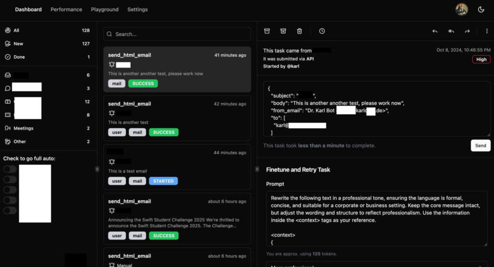Image resolution: width=494 pixels, height=267 pixels.
Task: Open the user avatar account menu
Action: tap(462, 10)
